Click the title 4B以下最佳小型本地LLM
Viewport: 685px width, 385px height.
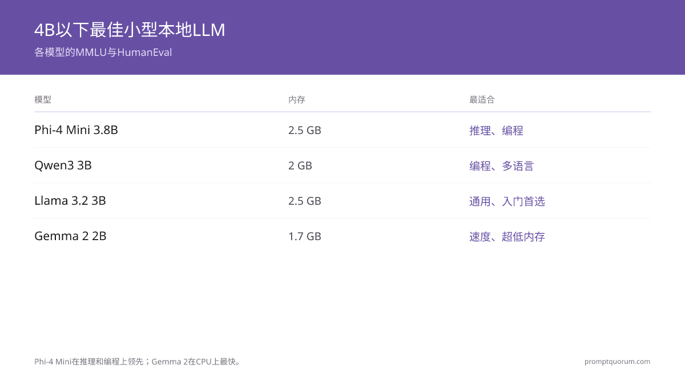tap(130, 30)
